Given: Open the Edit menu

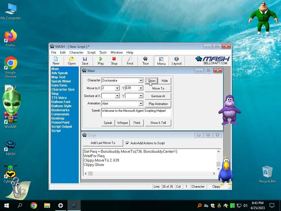Looking at the screenshot, I should [x=63, y=52].
